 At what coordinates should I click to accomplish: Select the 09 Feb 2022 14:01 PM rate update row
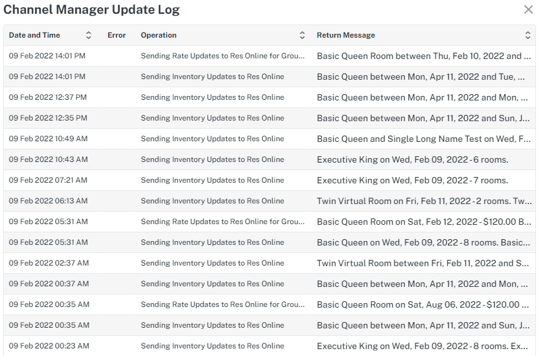click(270, 56)
